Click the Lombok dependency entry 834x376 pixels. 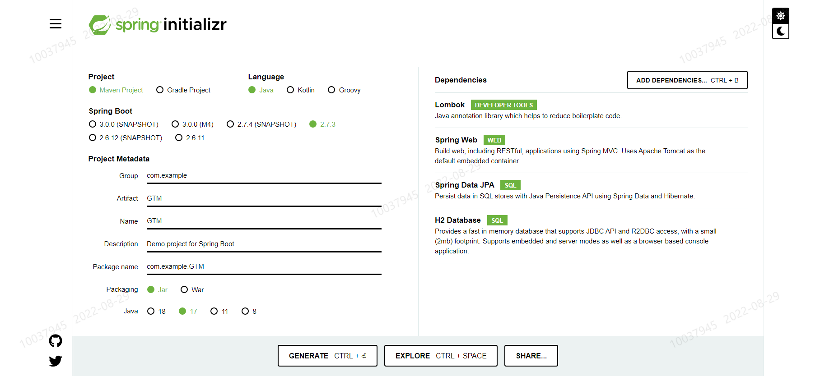pyautogui.click(x=591, y=110)
